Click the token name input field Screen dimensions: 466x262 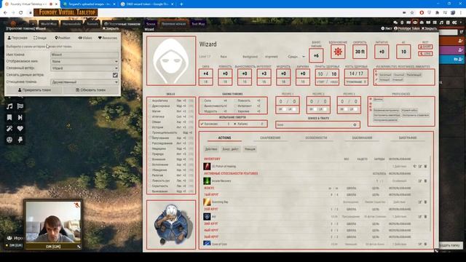point(84,55)
